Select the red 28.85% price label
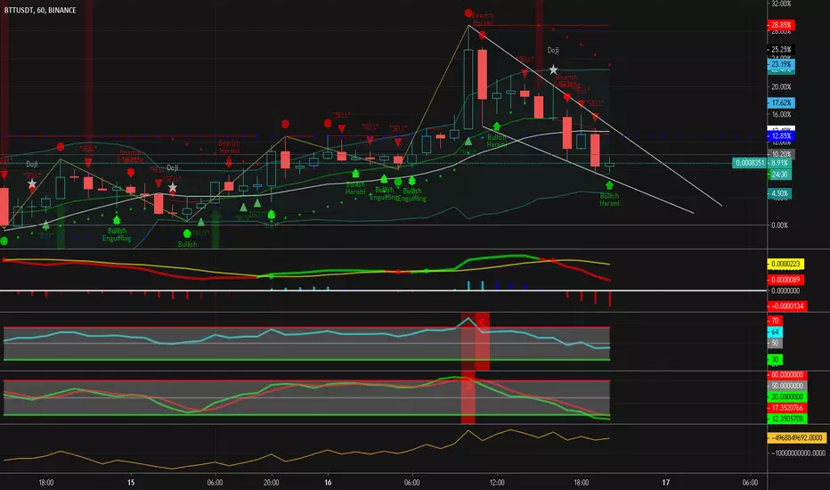830x490 pixels. click(781, 25)
